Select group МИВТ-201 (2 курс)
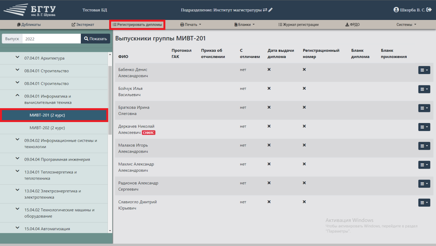 point(54,115)
